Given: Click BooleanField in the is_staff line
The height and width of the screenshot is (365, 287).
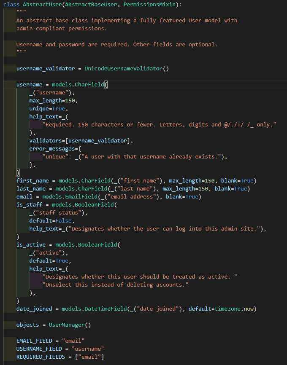Looking at the screenshot, I should click(x=94, y=204).
